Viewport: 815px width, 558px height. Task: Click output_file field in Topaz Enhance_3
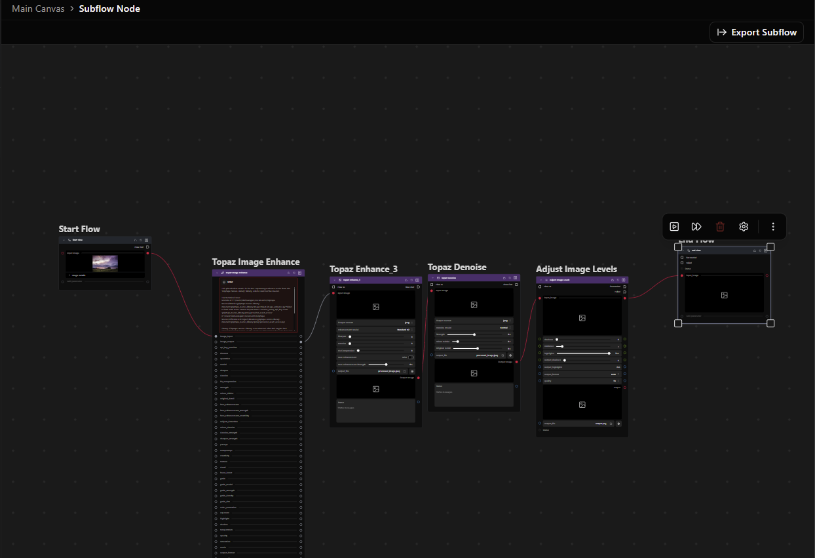(372, 371)
